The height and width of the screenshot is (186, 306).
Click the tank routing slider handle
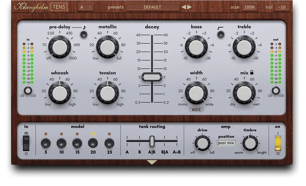tap(152, 141)
